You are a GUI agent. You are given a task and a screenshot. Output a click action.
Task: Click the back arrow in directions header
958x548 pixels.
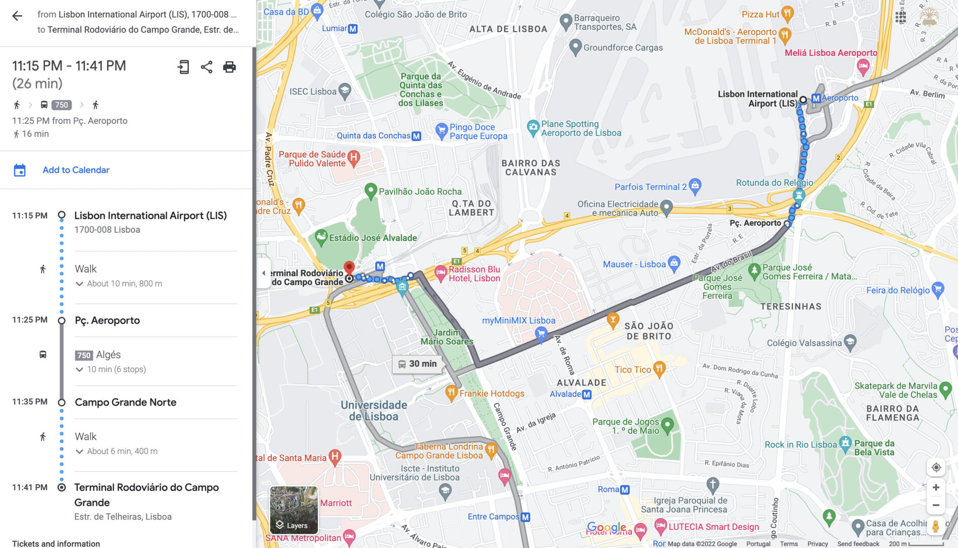point(17,16)
